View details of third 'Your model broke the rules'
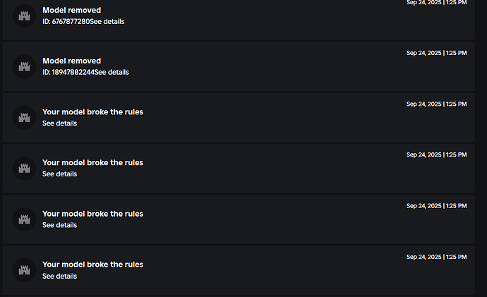 (59, 225)
